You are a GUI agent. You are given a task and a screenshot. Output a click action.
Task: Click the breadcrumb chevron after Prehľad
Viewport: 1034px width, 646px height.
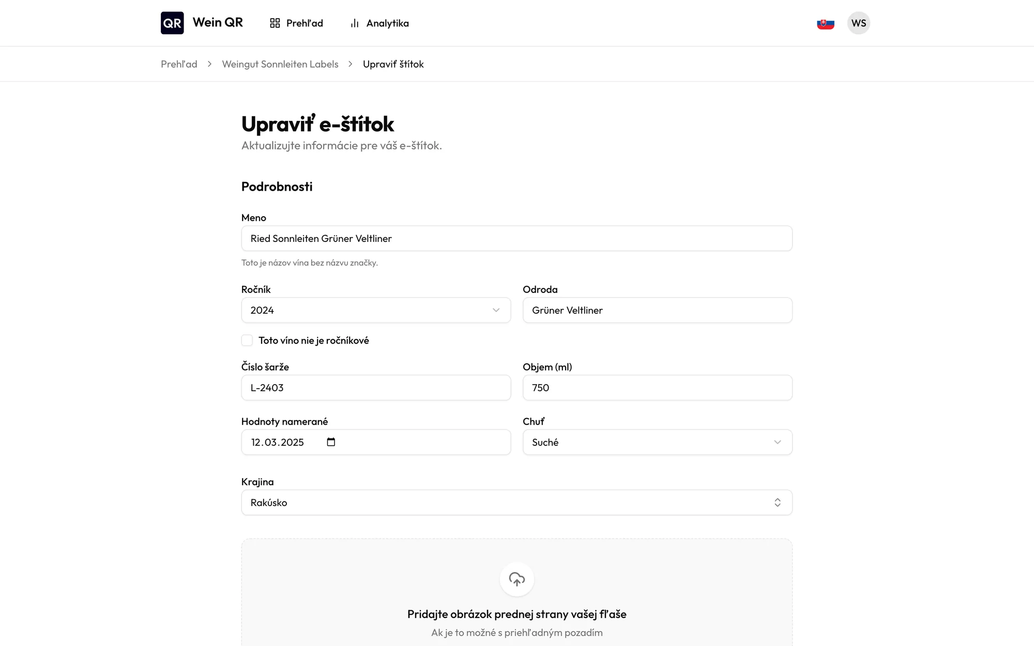[x=209, y=64]
